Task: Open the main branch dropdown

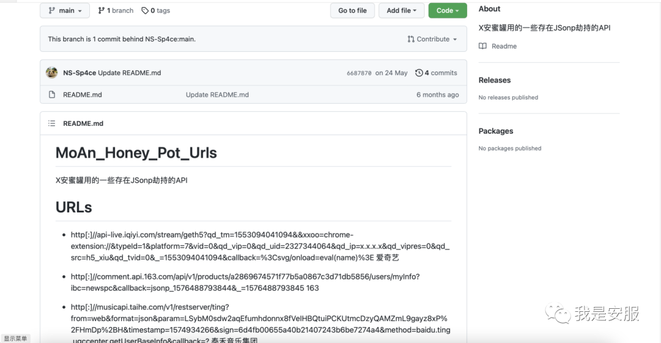Action: pyautogui.click(x=65, y=10)
